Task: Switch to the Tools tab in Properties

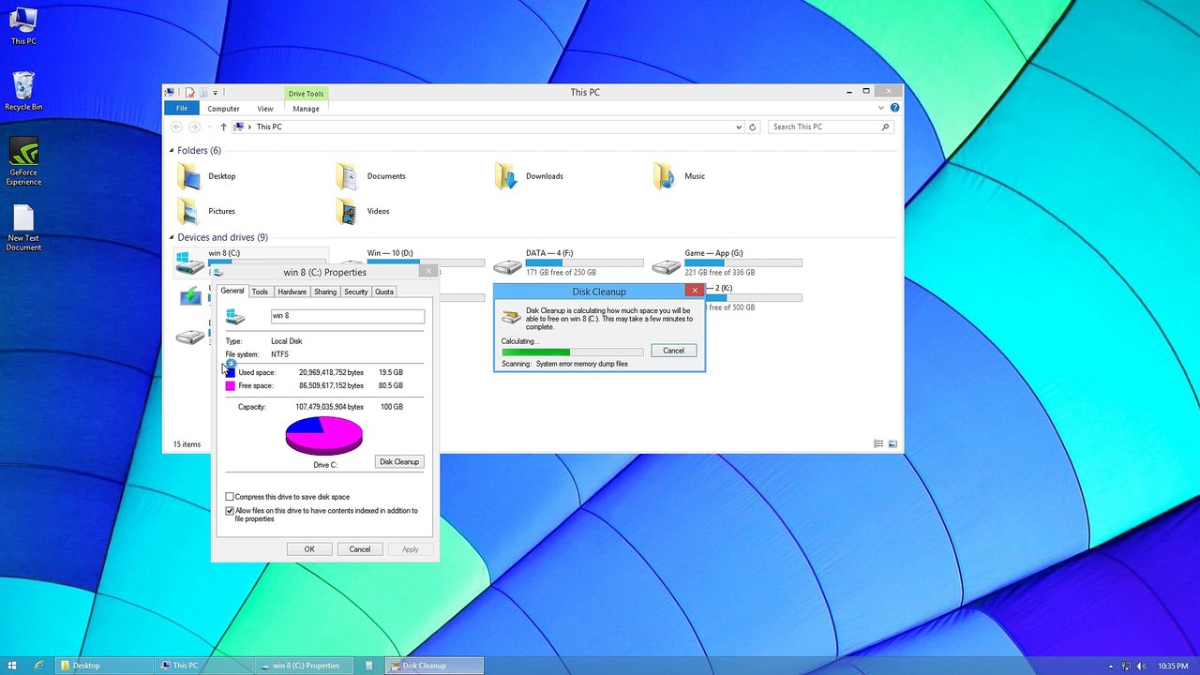Action: click(x=260, y=292)
